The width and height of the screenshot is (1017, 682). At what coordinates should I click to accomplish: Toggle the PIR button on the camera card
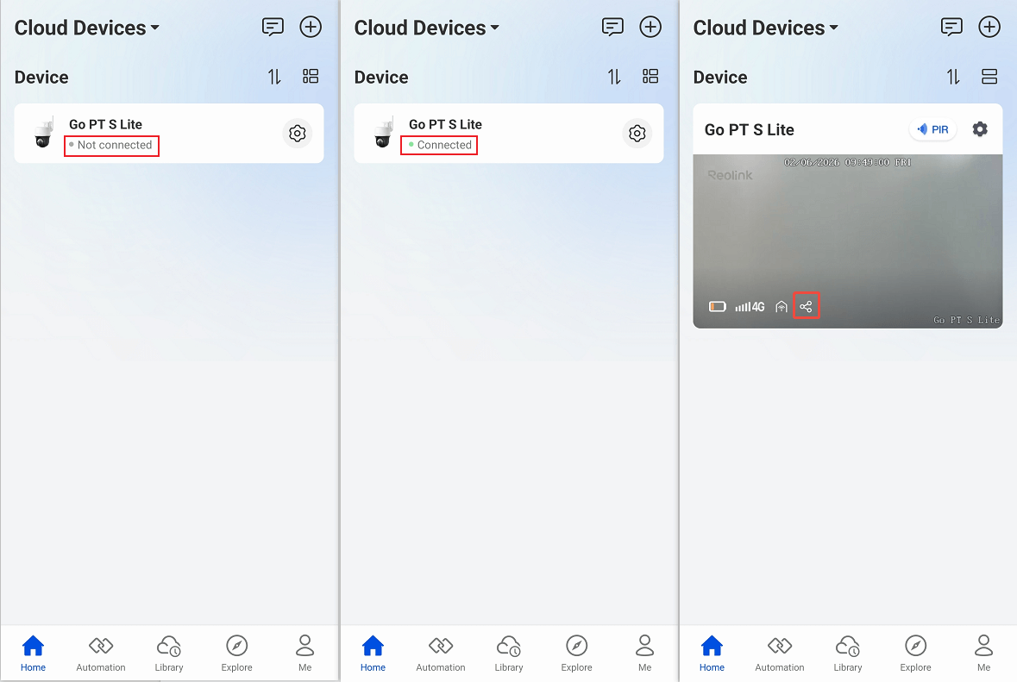[932, 129]
